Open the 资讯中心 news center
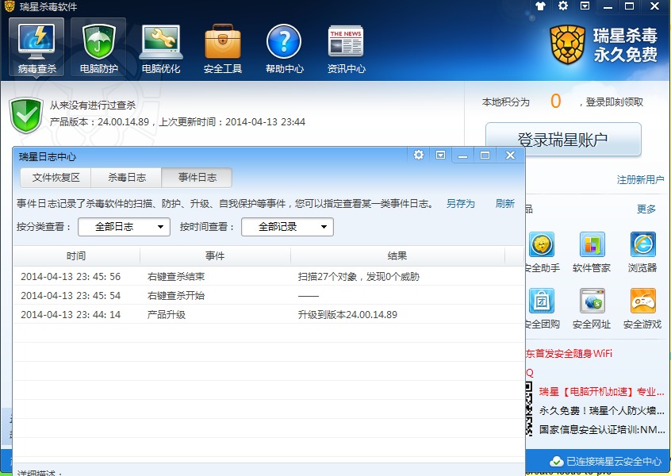 click(x=346, y=48)
